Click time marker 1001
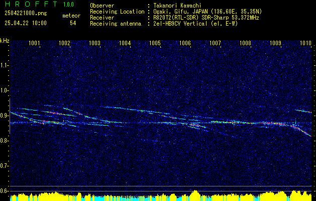Screen dimensions: 316x201 click(x=35, y=43)
